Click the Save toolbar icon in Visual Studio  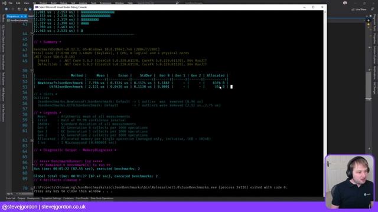[x=30, y=9]
